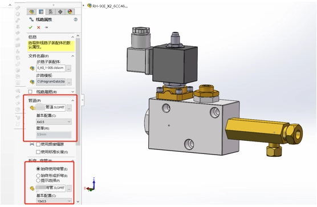Screen dimensions: 317x207
Task: Enable the 线路规格 checkbox
Action: click(30, 92)
